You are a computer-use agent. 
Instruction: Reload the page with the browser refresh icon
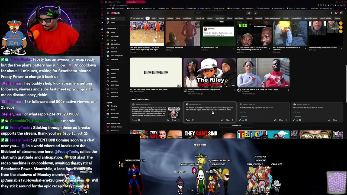coord(111,5)
